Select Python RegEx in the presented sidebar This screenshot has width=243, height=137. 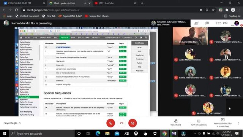point(29,97)
